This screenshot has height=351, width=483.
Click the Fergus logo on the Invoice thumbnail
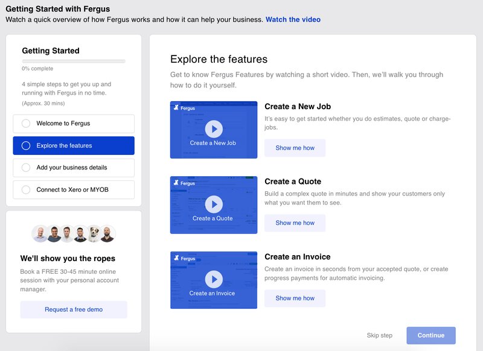tap(184, 258)
